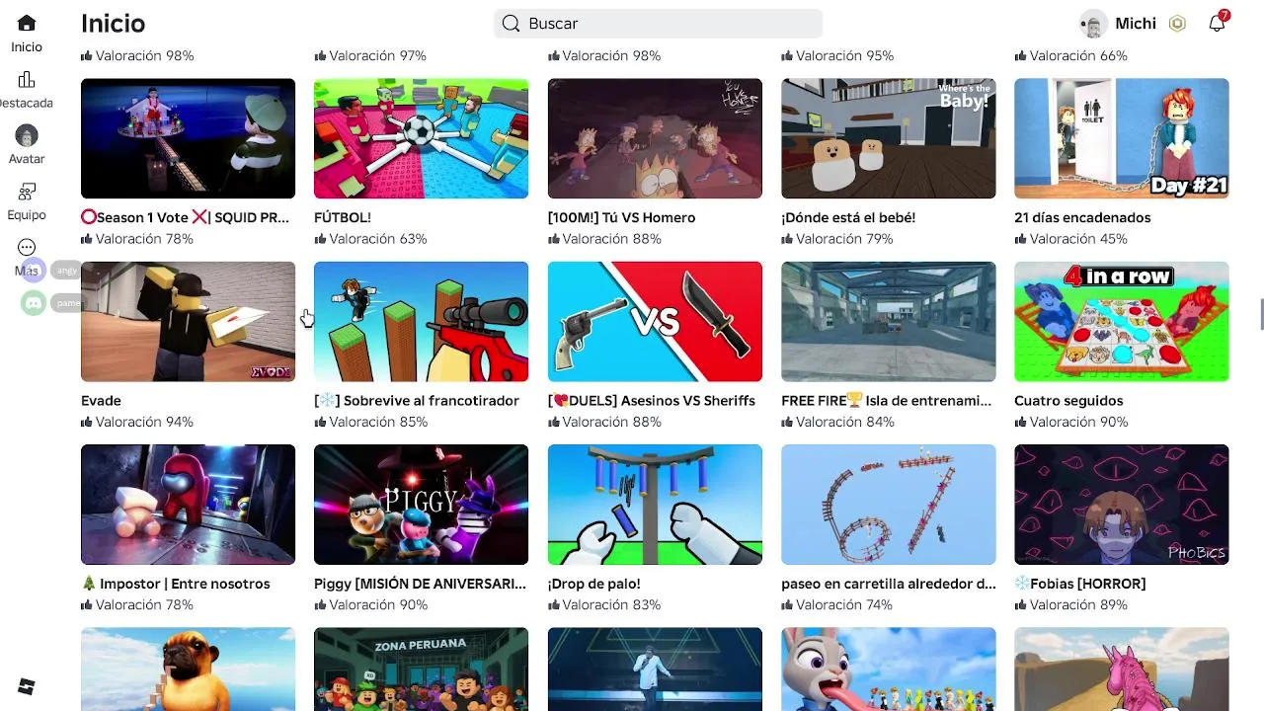Click into the Buscar search field
The width and height of the screenshot is (1264, 711).
click(658, 24)
